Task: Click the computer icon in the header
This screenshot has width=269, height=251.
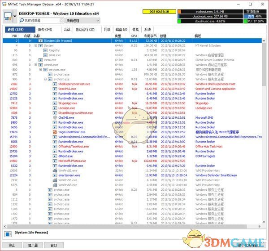Action: (8, 16)
